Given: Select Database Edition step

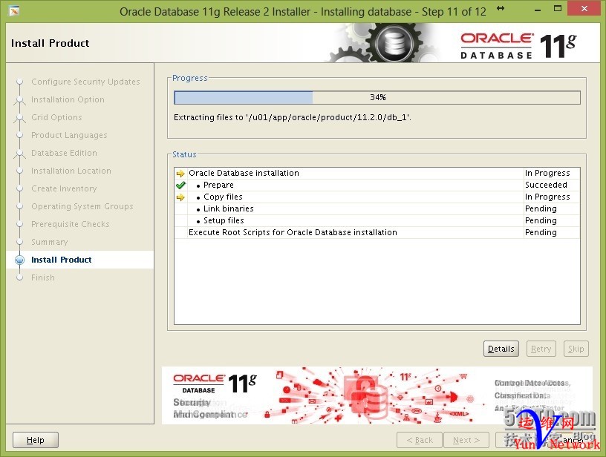Looking at the screenshot, I should (64, 153).
